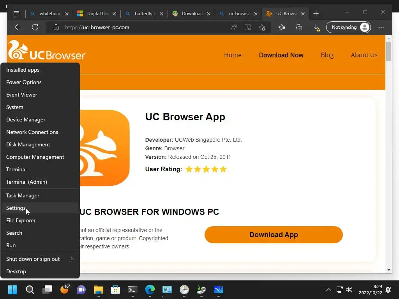The width and height of the screenshot is (399, 299).
Task: Open Power Options from the menu
Action: [x=40, y=82]
